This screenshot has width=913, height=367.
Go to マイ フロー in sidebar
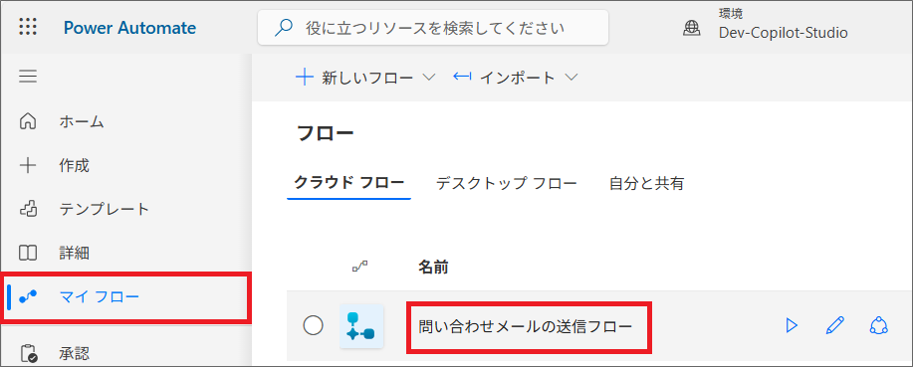point(126,297)
